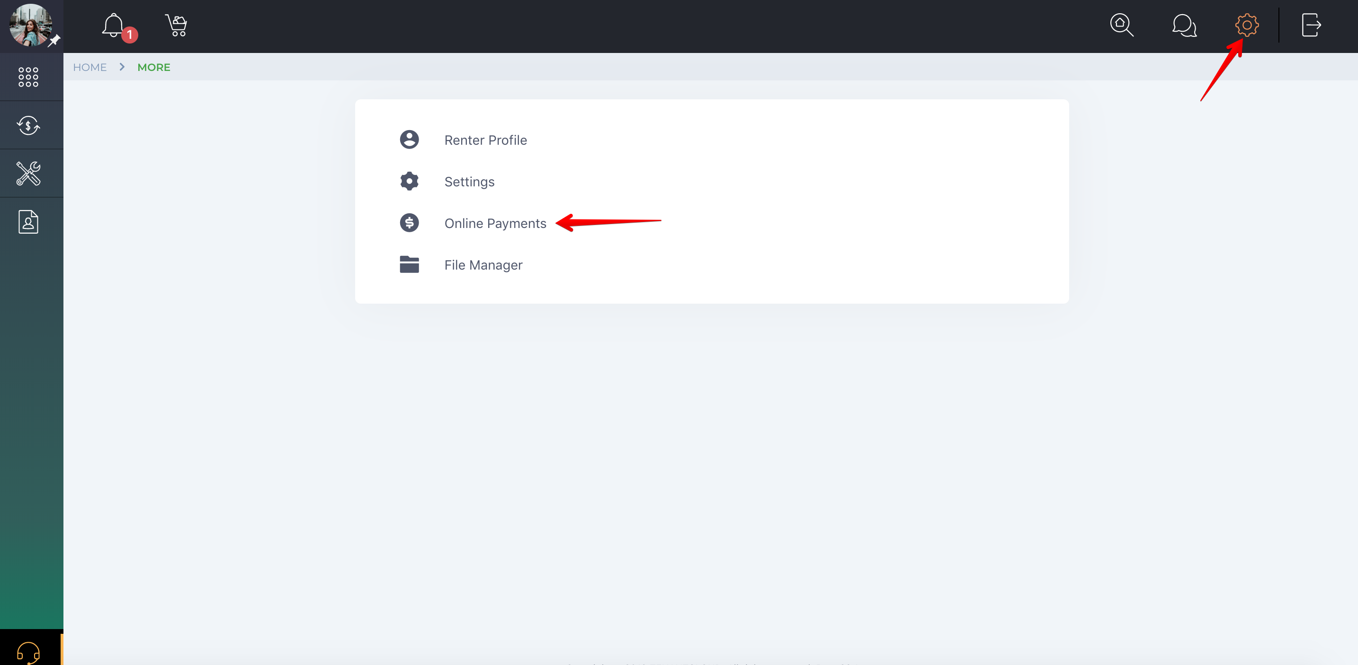Open the payments dollar cycle sidebar icon
1358x665 pixels.
[x=28, y=125]
